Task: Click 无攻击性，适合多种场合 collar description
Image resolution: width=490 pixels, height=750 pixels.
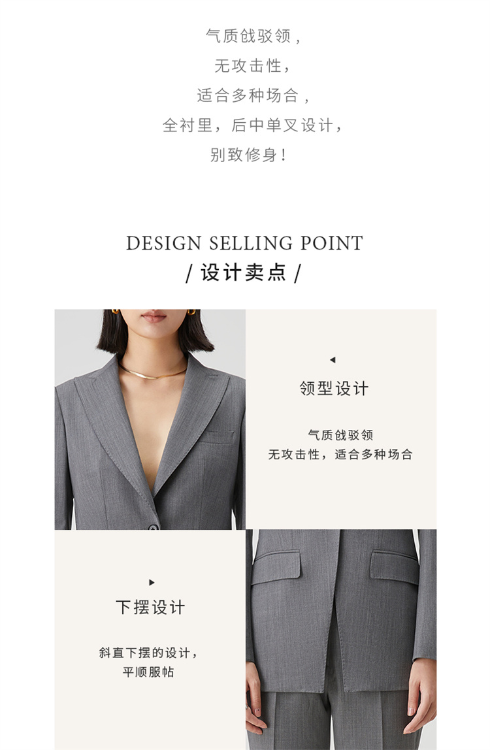Action: pyautogui.click(x=340, y=455)
